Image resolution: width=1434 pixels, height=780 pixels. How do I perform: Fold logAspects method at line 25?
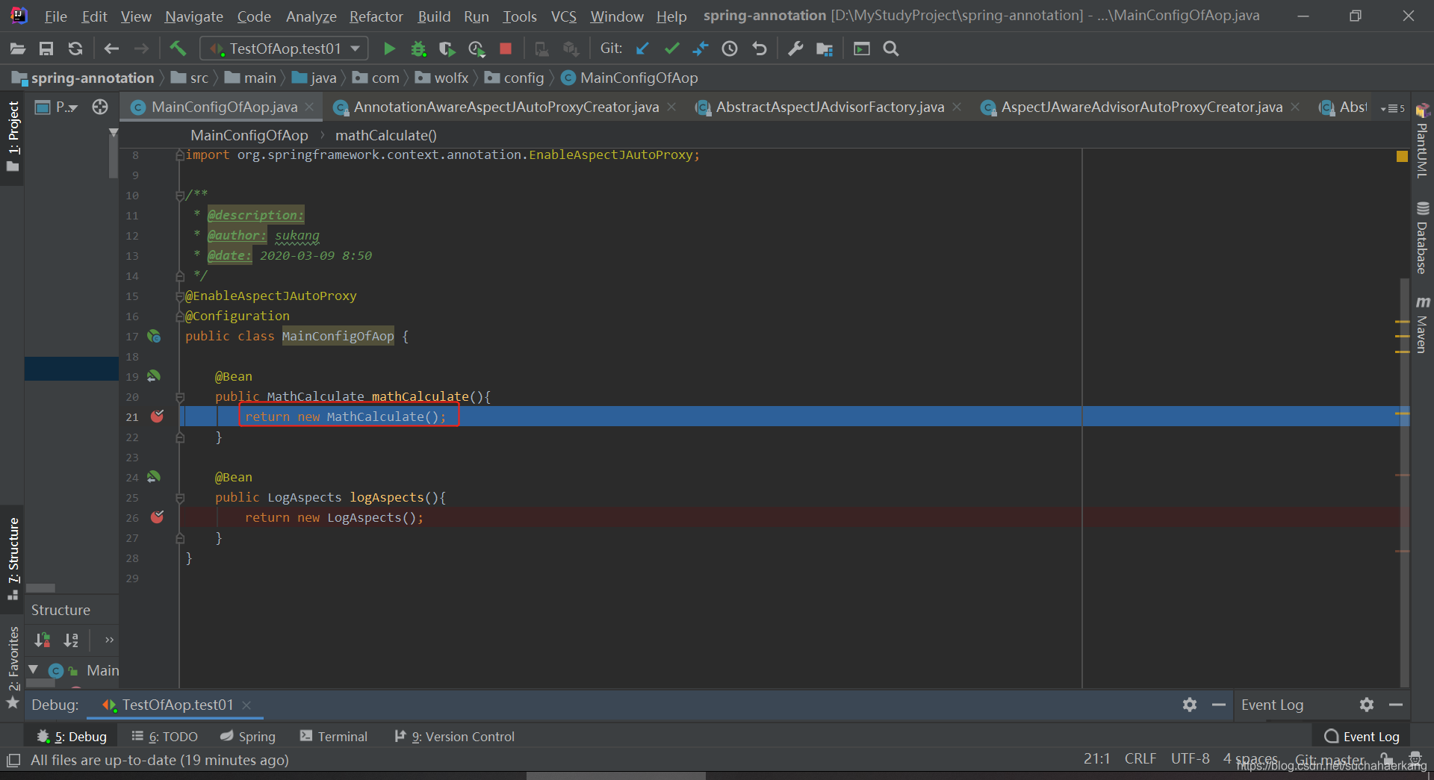coord(180,498)
